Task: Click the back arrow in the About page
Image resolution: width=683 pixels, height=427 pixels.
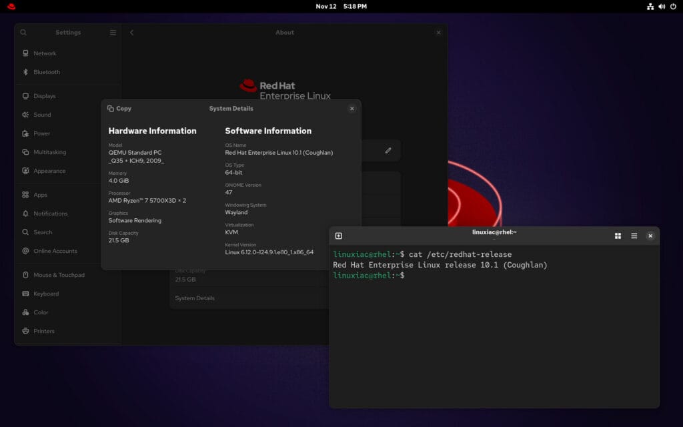Action: click(131, 32)
